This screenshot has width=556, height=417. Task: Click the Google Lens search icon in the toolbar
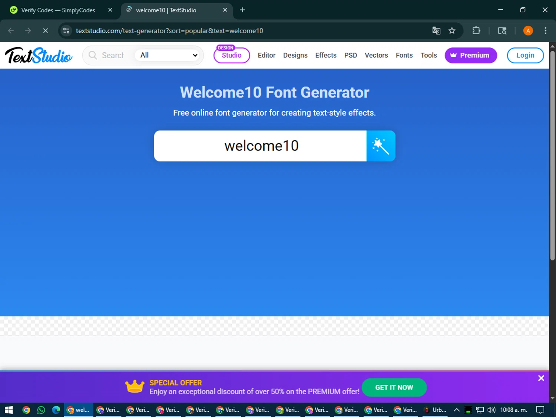(x=502, y=31)
